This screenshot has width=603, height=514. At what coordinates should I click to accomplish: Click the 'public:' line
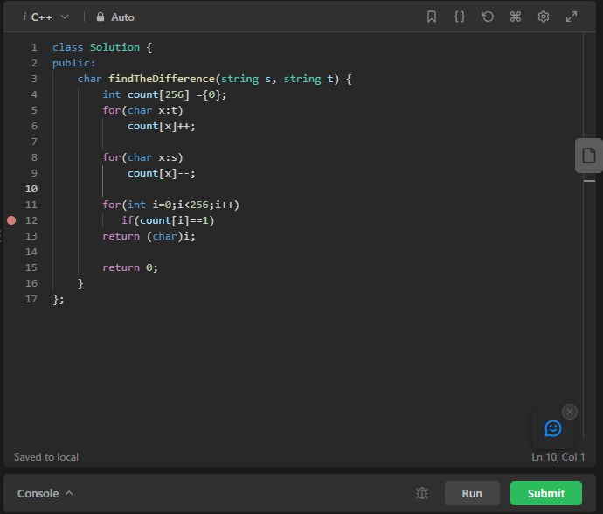(73, 63)
